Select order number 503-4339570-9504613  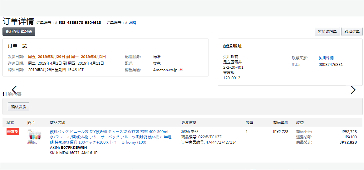pos(80,22)
